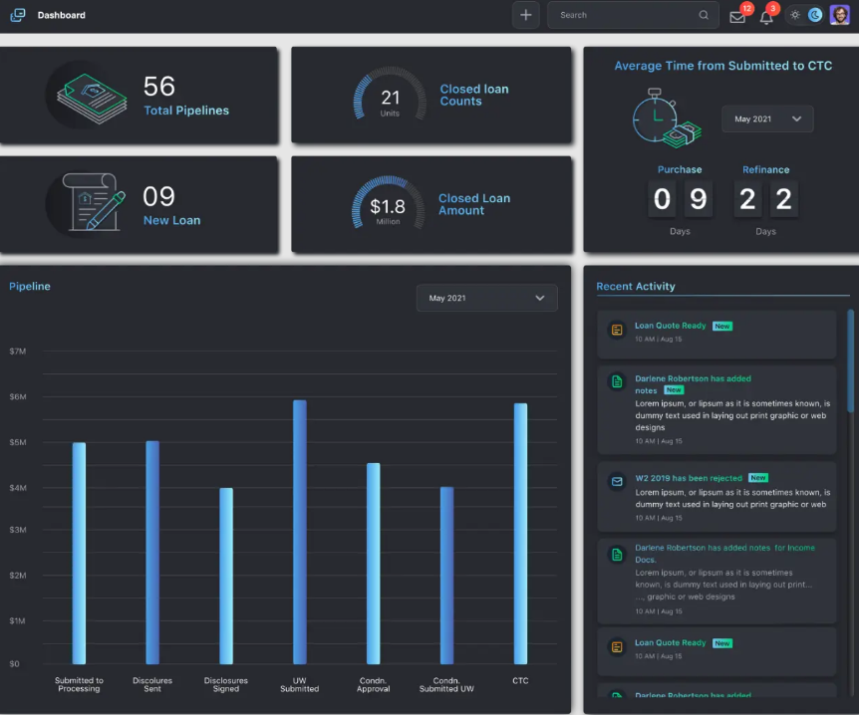Expand Pipeline month selector chevron
This screenshot has height=715, width=859.
click(x=539, y=298)
